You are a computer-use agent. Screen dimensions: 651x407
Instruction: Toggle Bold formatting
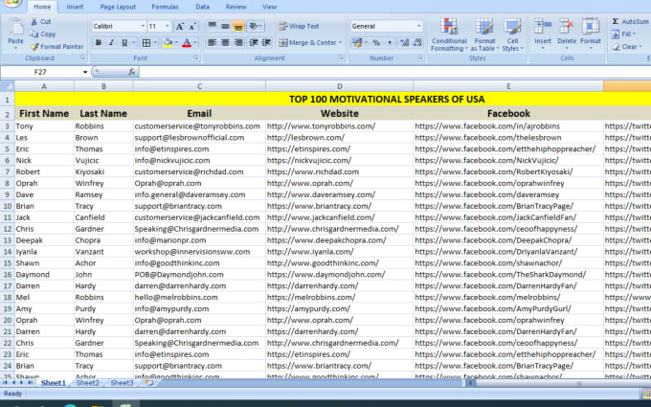99,42
